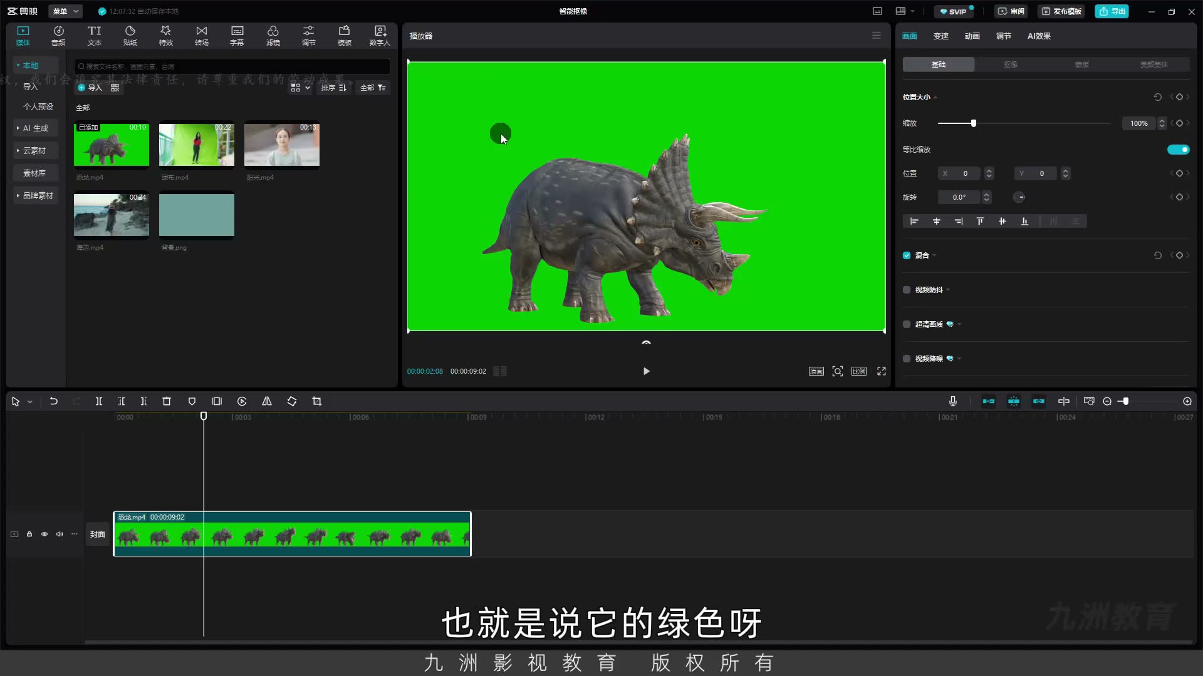
Task: Toggle the main track magnet snapping icon
Action: point(989,401)
